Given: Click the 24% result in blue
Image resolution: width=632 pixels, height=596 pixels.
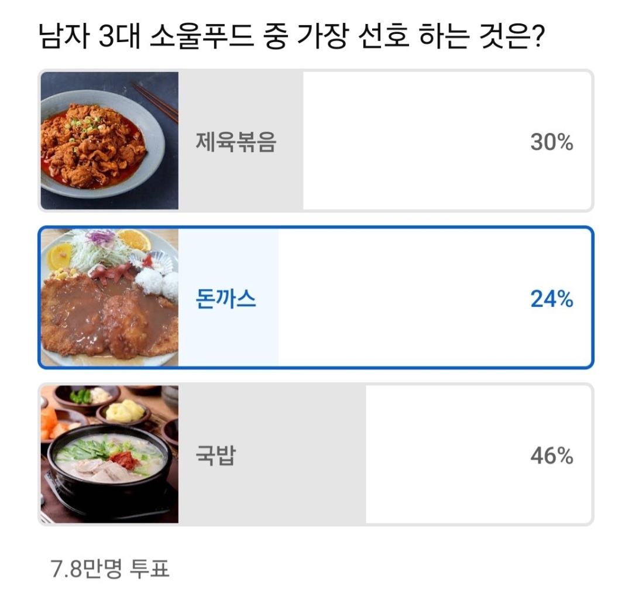Looking at the screenshot, I should point(551,299).
